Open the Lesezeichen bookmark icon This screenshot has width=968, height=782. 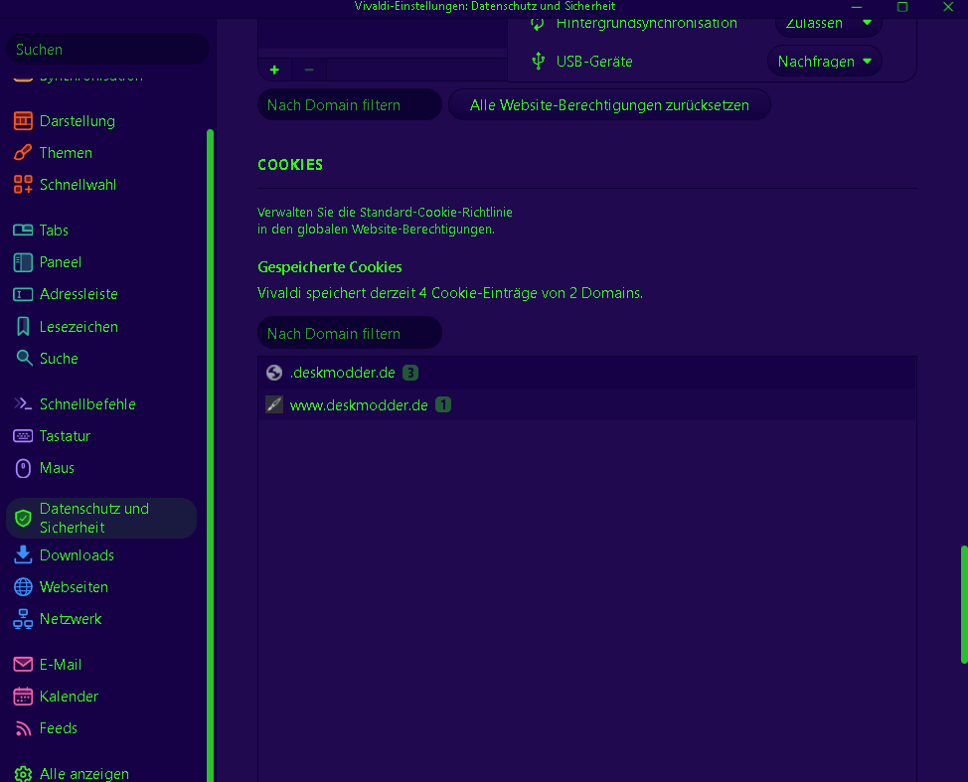coord(23,327)
